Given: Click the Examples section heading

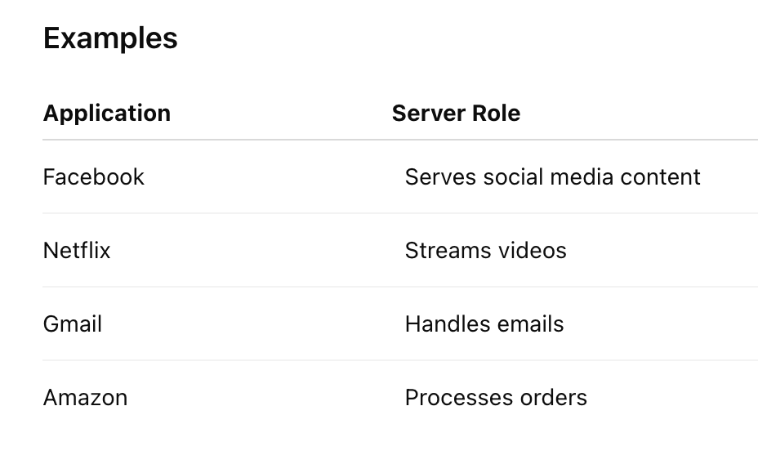Looking at the screenshot, I should [110, 38].
